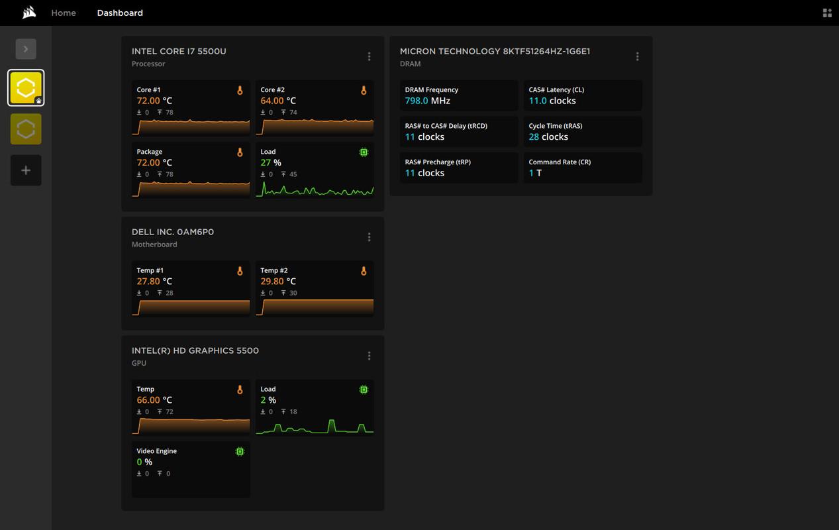Screen dimensions: 839x530
Task: Open the dashboard widgets grid icon
Action: pos(827,13)
